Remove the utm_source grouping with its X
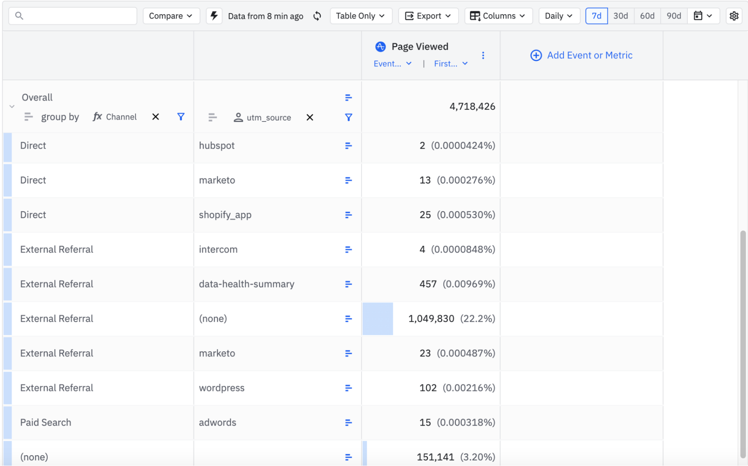 [x=310, y=117]
